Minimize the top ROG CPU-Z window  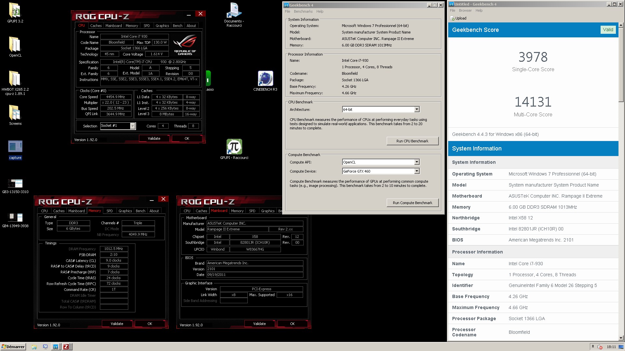coord(189,15)
